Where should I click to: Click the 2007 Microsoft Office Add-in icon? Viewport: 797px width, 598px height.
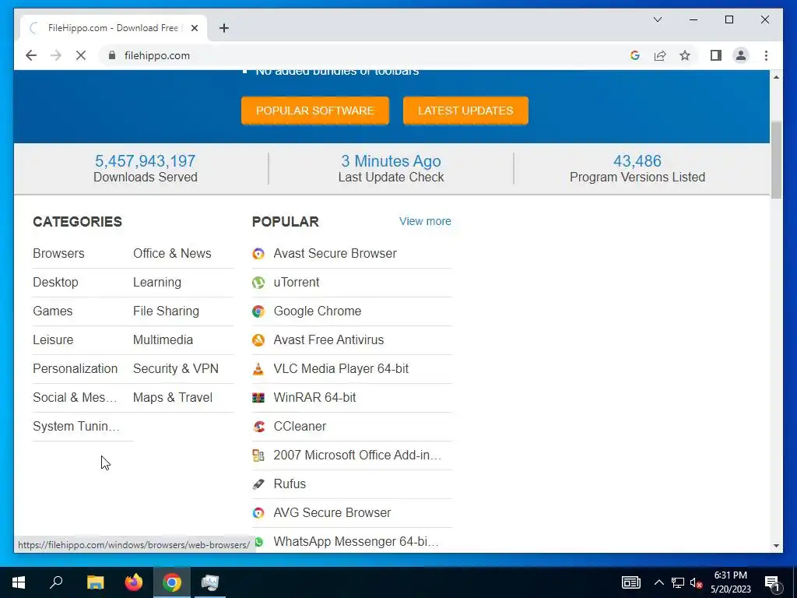point(258,455)
